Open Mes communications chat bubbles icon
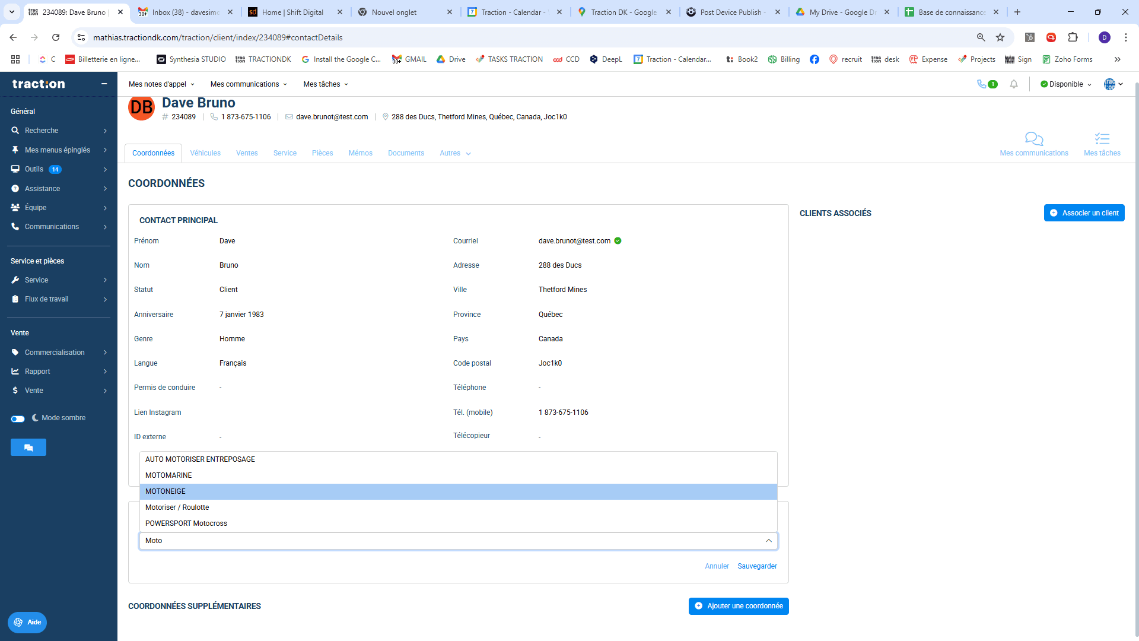This screenshot has height=641, width=1139. pyautogui.click(x=1034, y=139)
